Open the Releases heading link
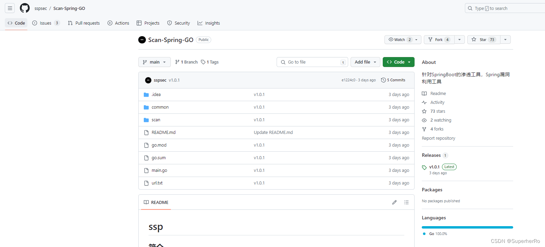Screen dimensions: 545x247 click(431, 155)
